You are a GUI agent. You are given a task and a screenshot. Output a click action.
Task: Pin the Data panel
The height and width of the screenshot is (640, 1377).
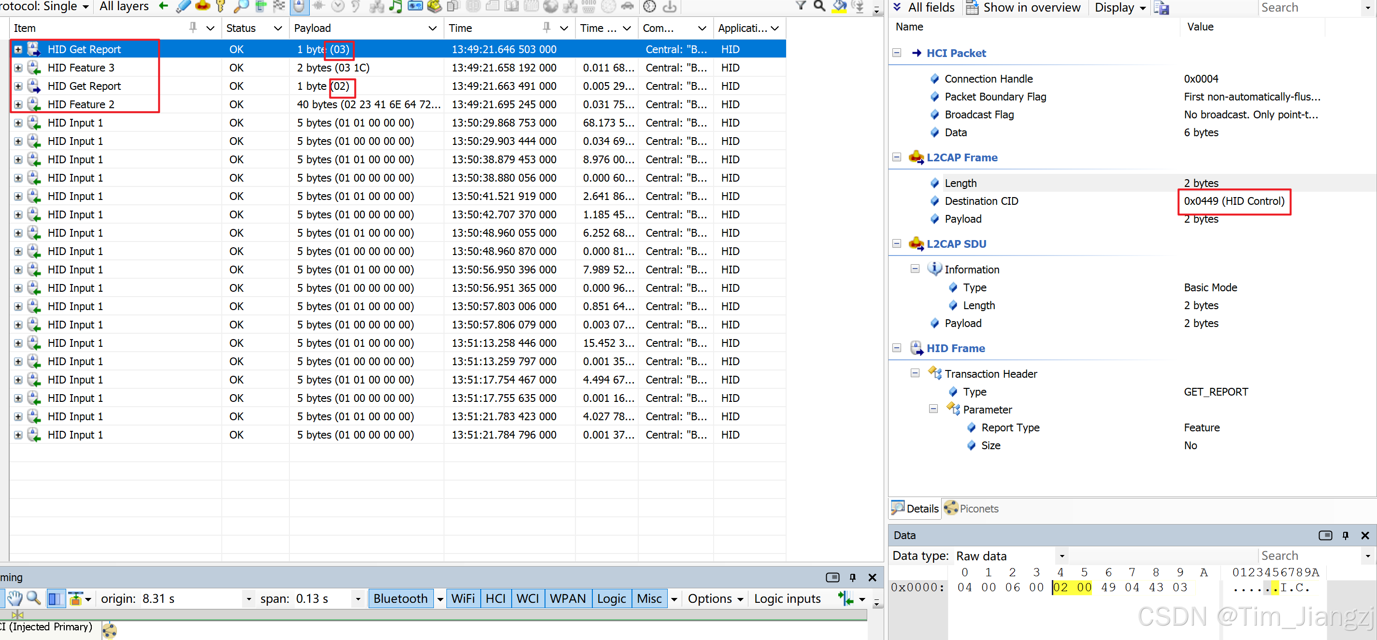[1345, 535]
